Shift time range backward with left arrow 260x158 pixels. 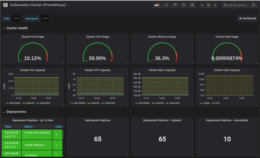pyautogui.click(x=202, y=5)
